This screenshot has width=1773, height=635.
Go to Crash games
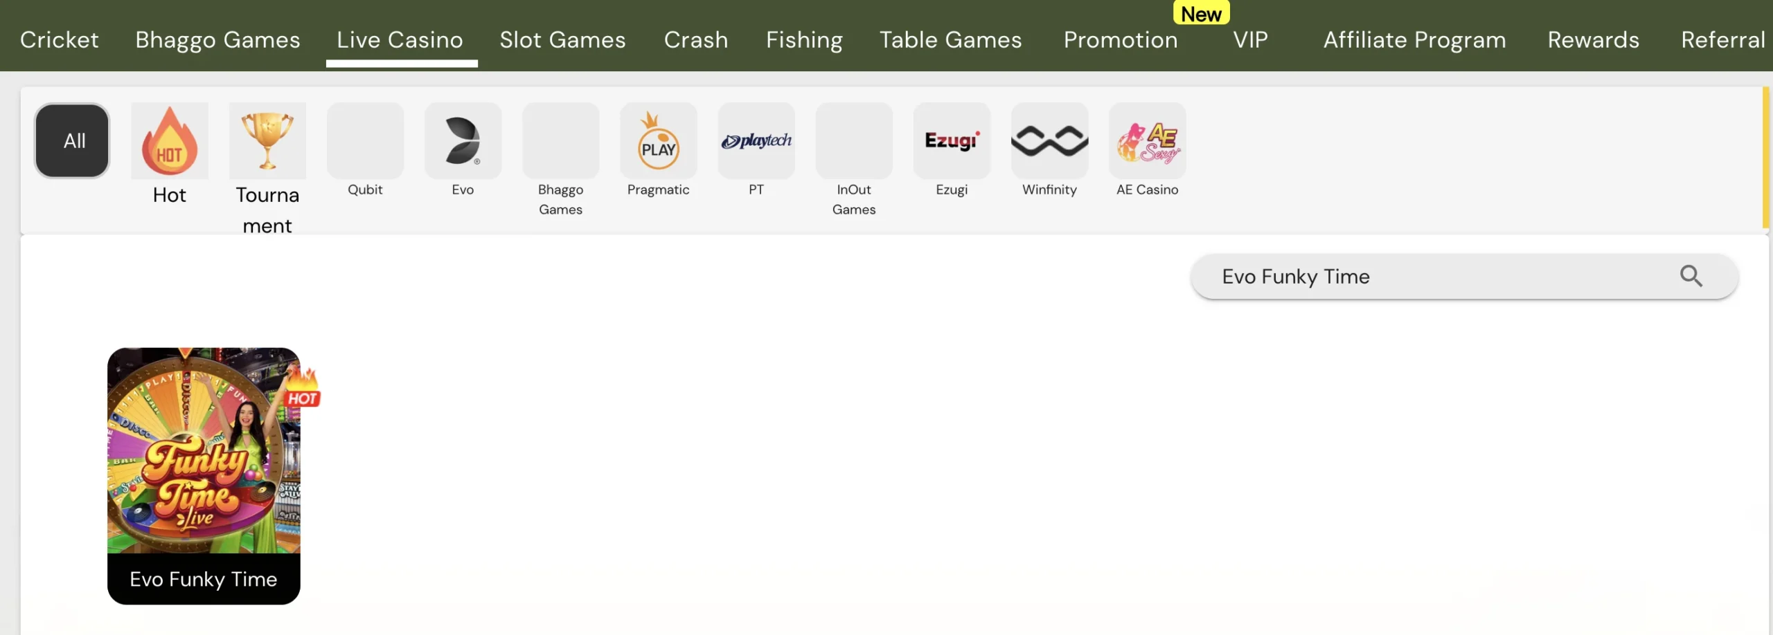(696, 39)
